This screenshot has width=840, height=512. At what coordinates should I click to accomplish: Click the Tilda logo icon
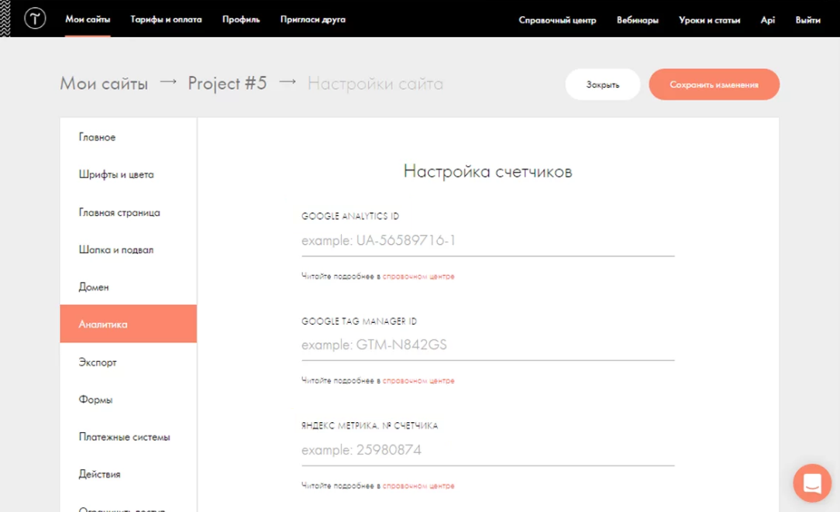(34, 19)
